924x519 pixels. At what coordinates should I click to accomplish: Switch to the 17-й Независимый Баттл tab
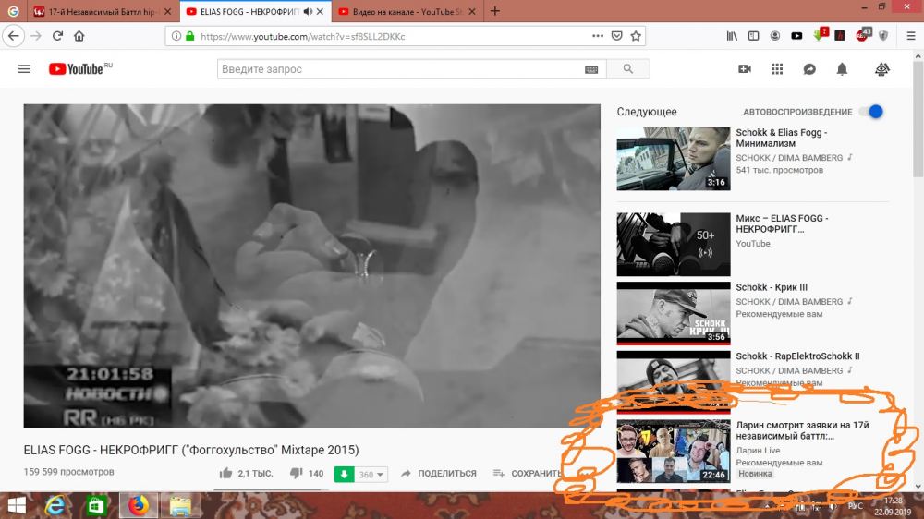click(x=102, y=11)
